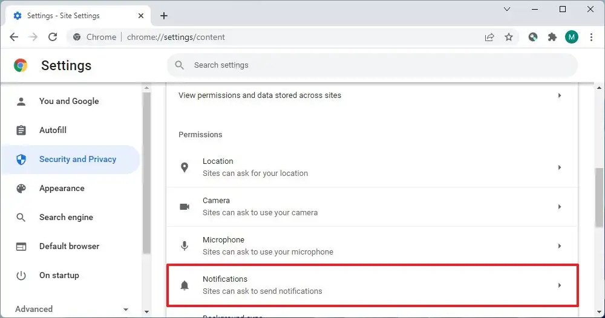
Task: Click the arrow on the Microphone row
Action: tap(560, 246)
